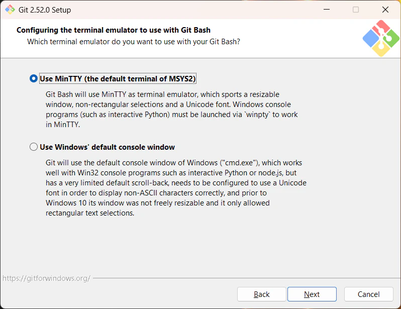Image resolution: width=401 pixels, height=309 pixels.
Task: Click the 'Use MinTTY (the default terminal of MSYS2)' label
Action: 118,78
